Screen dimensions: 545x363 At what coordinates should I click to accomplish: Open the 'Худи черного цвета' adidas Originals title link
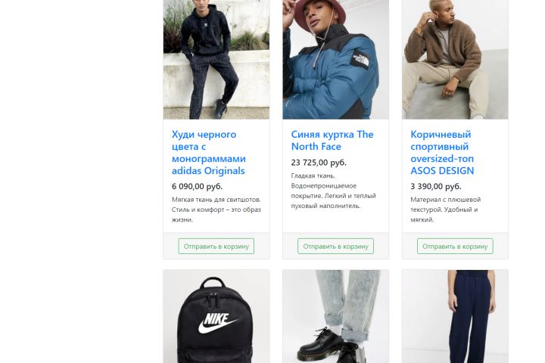[x=208, y=152]
